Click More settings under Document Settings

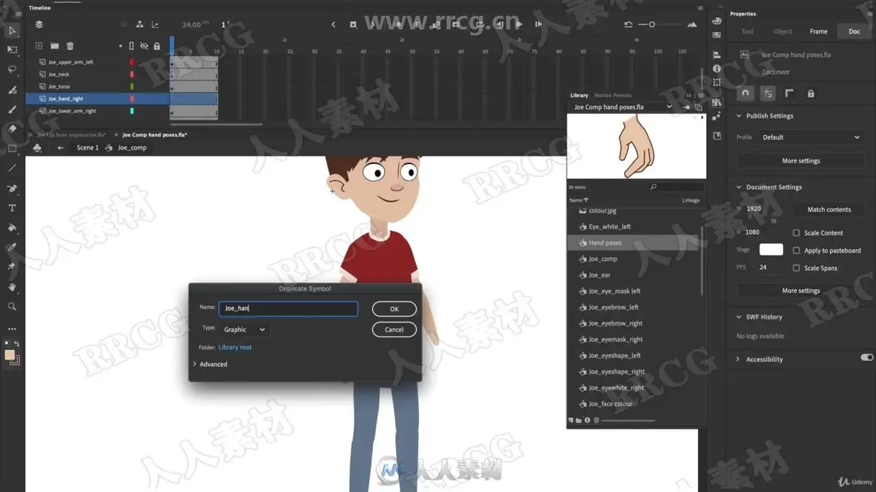point(801,290)
